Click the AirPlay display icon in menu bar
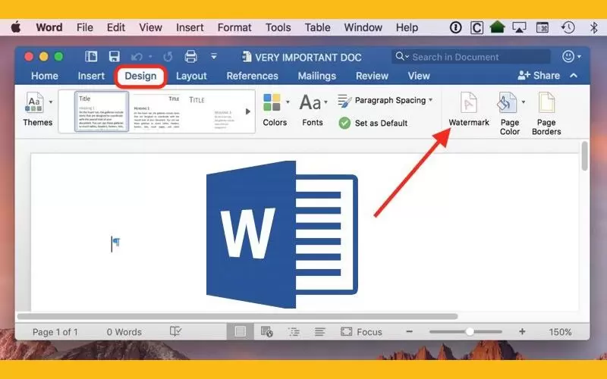Screen dimensions: 607x379 point(519,27)
